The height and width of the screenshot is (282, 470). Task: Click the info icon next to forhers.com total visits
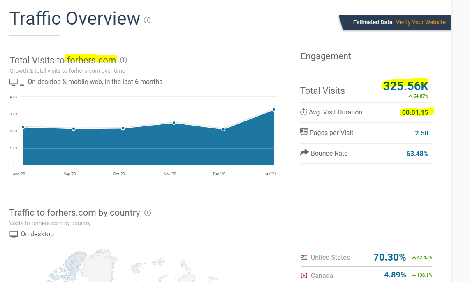click(123, 60)
